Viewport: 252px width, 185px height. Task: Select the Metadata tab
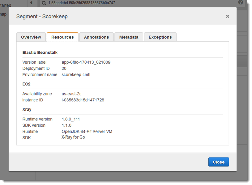click(129, 37)
